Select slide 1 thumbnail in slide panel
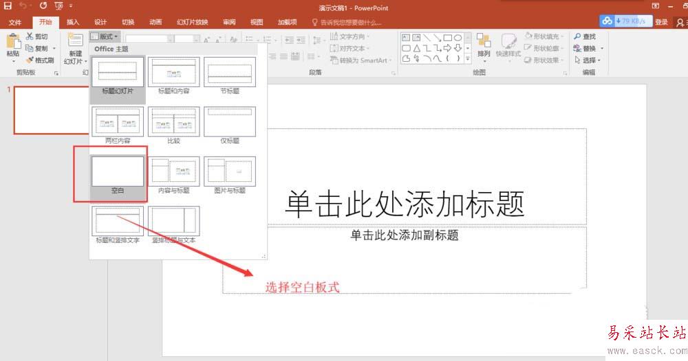The height and width of the screenshot is (361, 688). [52, 110]
